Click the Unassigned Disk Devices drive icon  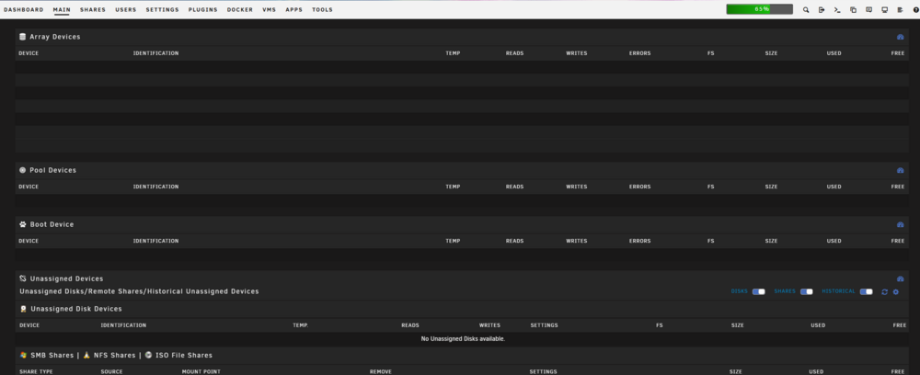click(x=24, y=309)
